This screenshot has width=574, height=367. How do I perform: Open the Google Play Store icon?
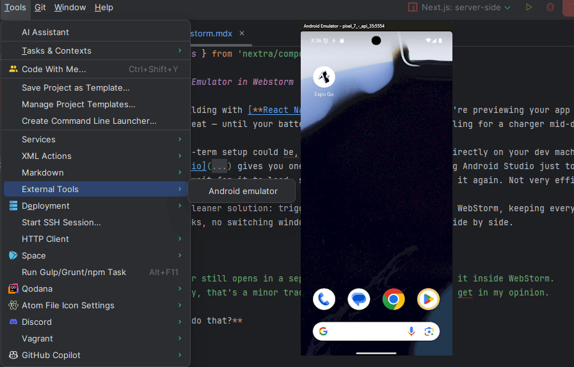click(x=428, y=299)
